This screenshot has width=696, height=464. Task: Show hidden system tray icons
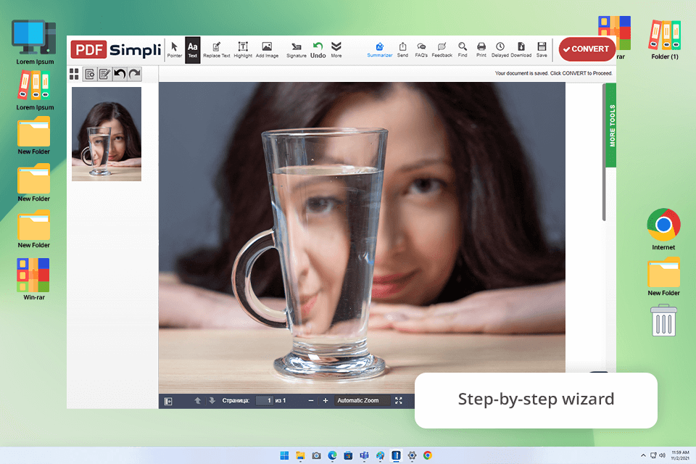pos(643,455)
